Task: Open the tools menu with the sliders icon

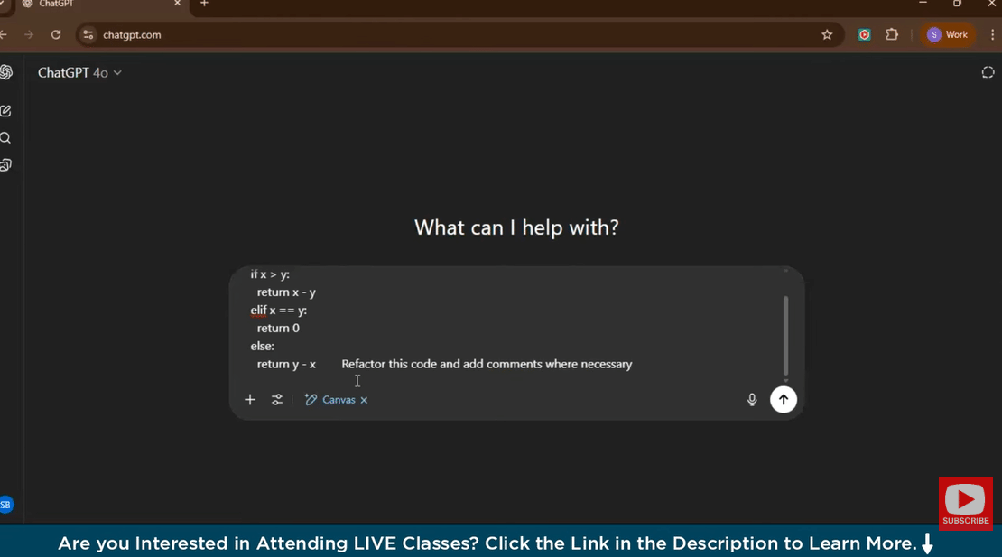Action: (277, 399)
